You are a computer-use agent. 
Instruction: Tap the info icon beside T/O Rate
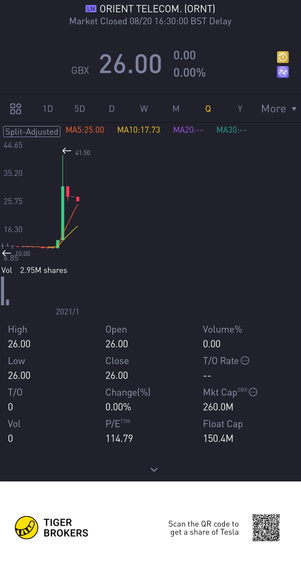click(245, 360)
